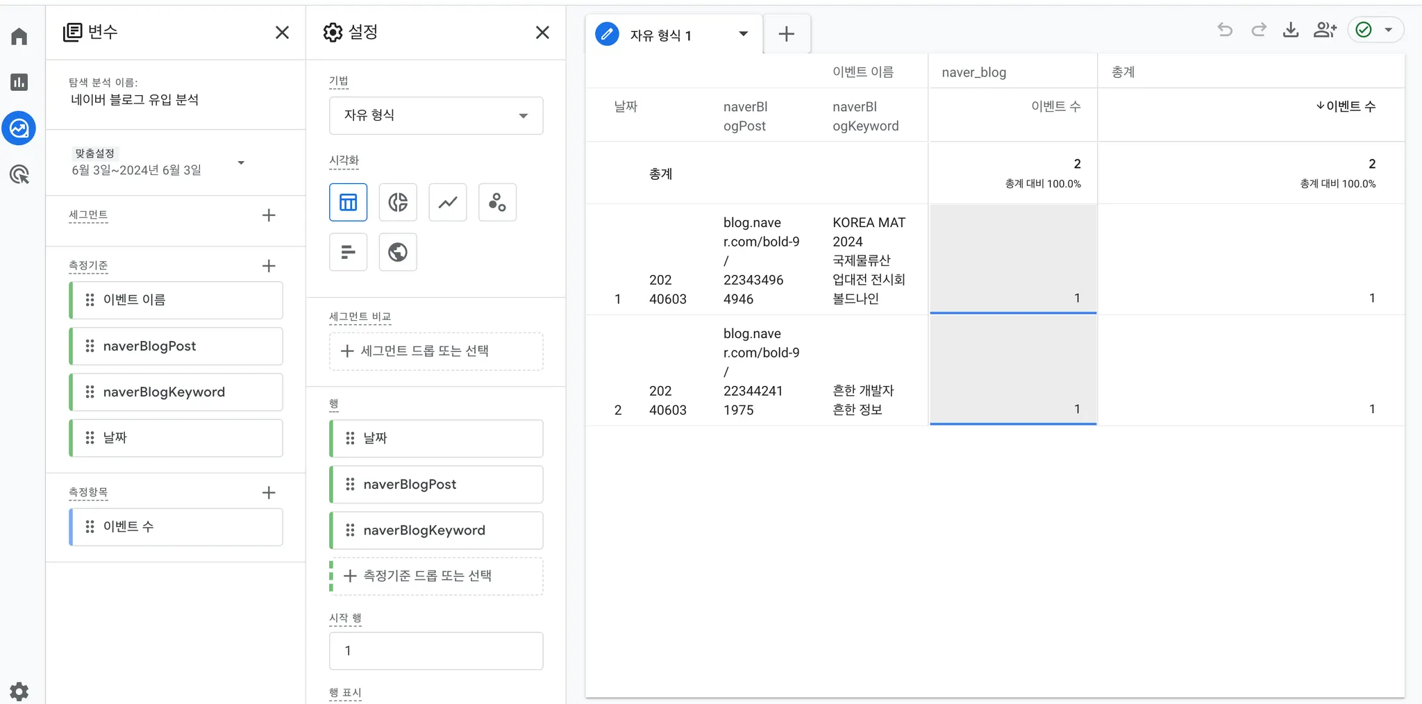Add a new exploration tab
The height and width of the screenshot is (704, 1422).
(x=786, y=34)
